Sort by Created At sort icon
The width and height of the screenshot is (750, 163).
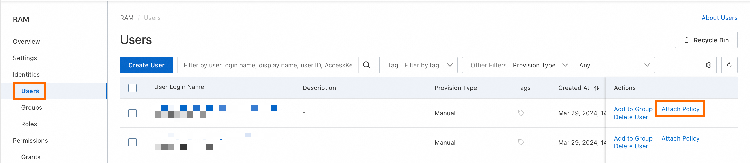point(597,88)
